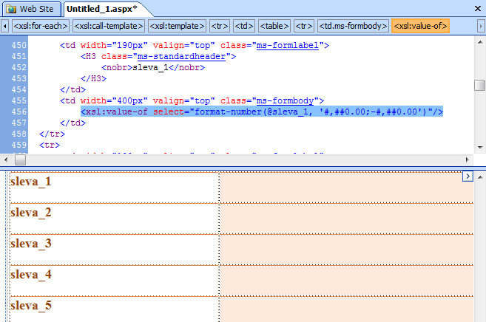Open the Data View on-object chevron menu
Viewport: 486px width, 322px height.
tap(468, 177)
